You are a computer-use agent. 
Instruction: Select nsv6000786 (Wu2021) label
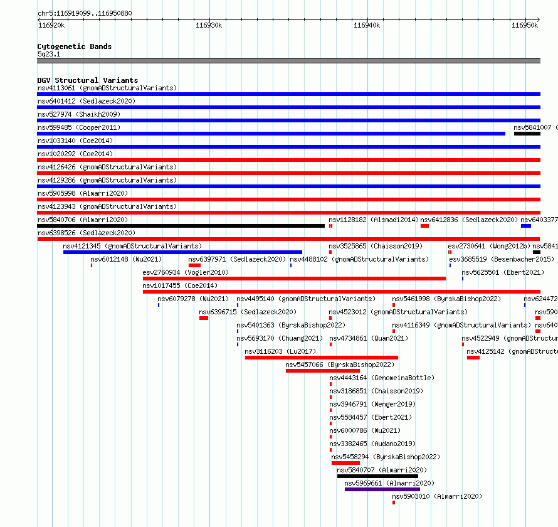point(365,430)
